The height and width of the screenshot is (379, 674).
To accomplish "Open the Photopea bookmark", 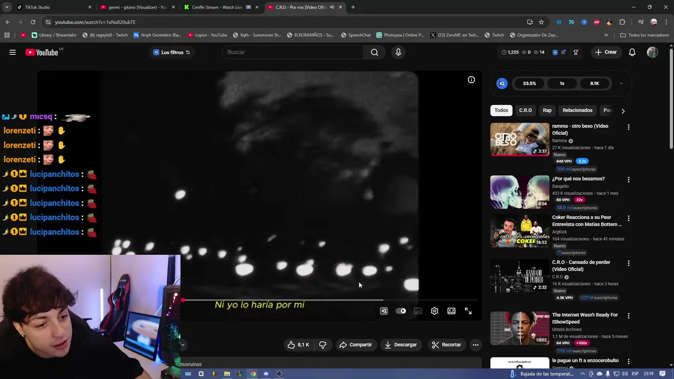I will pyautogui.click(x=400, y=35).
